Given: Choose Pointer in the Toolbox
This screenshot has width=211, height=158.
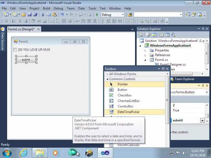Looking at the screenshot, I should [x=135, y=84].
